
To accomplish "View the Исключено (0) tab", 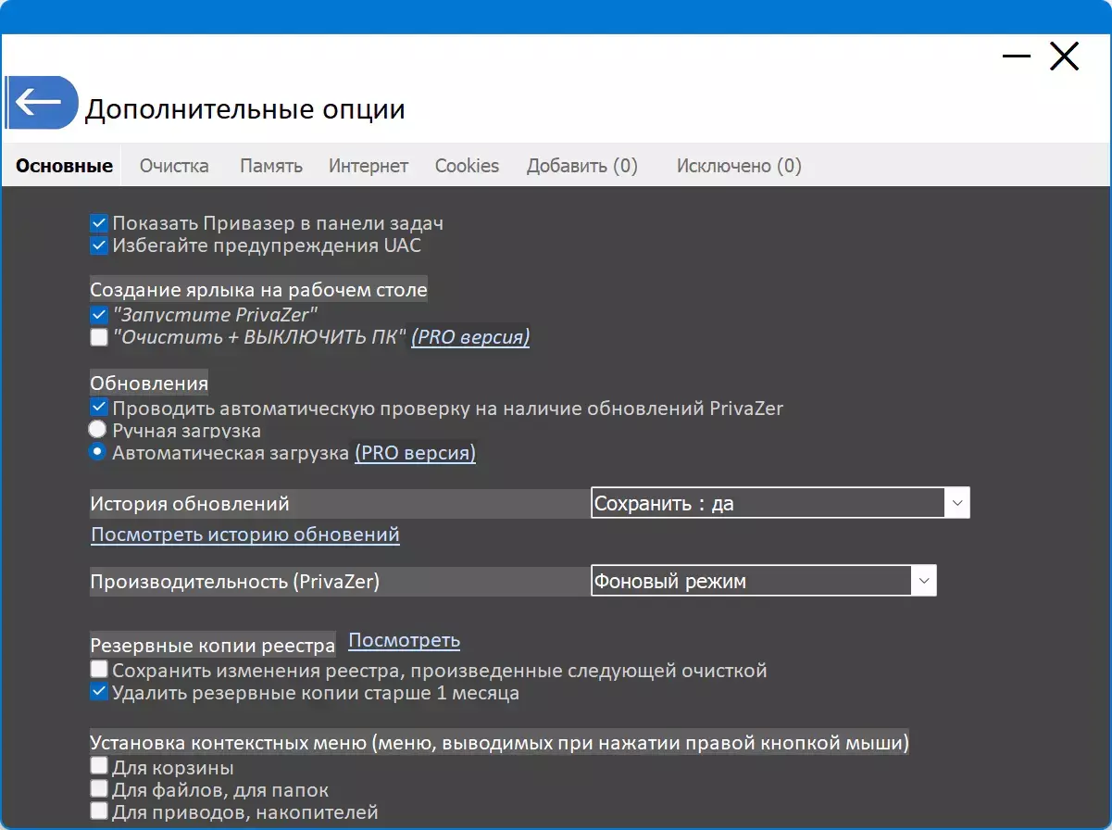I will coord(738,165).
